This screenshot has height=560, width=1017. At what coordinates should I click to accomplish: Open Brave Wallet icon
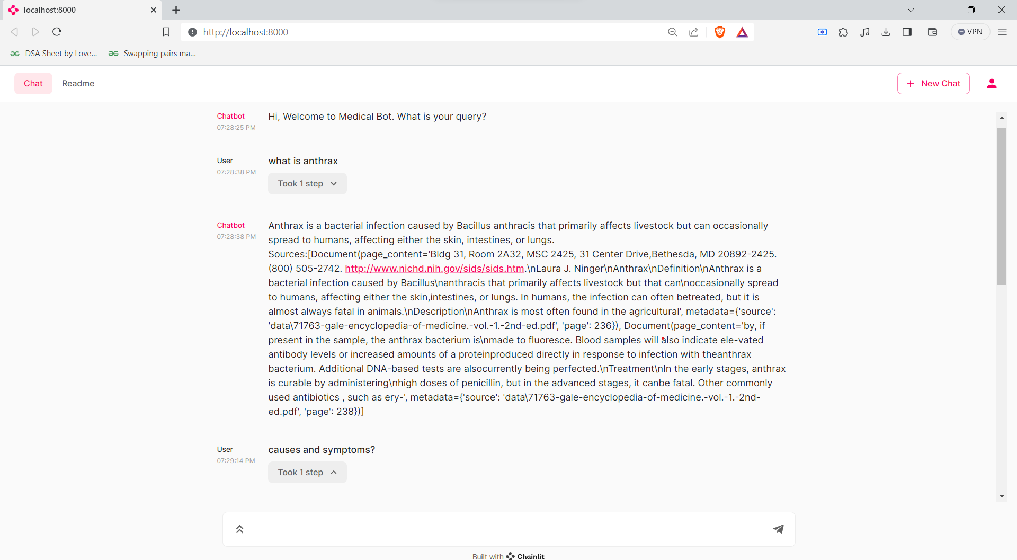point(933,32)
